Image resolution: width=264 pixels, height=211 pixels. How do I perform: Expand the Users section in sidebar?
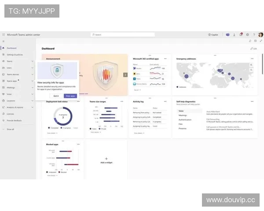(33, 68)
